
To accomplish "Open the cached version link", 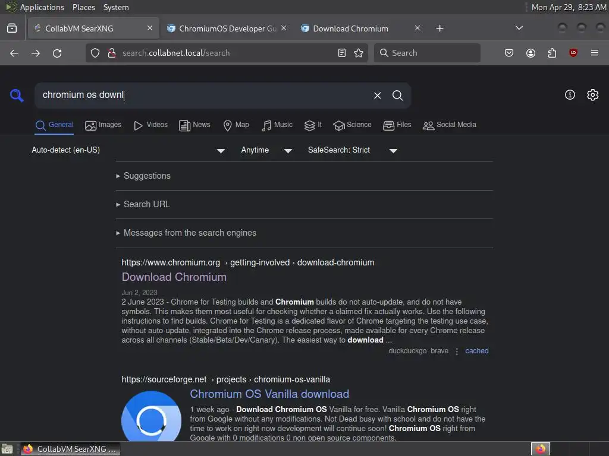I will 477,351.
